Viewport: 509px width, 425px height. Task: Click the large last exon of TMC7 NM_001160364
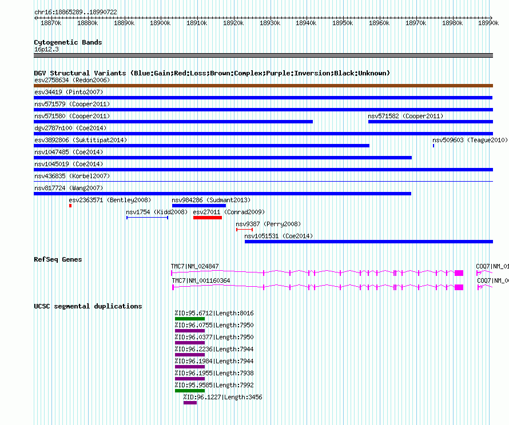coord(459,287)
